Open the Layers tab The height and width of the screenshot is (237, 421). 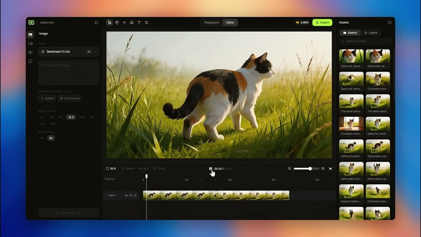tap(371, 33)
